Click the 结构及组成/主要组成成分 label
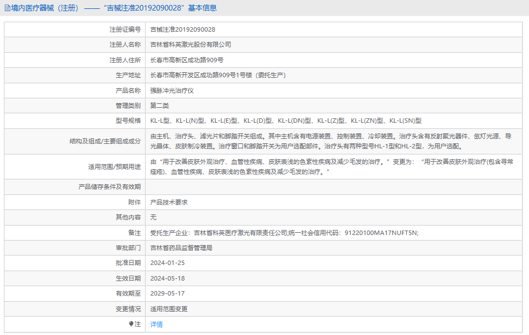 (x=105, y=141)
